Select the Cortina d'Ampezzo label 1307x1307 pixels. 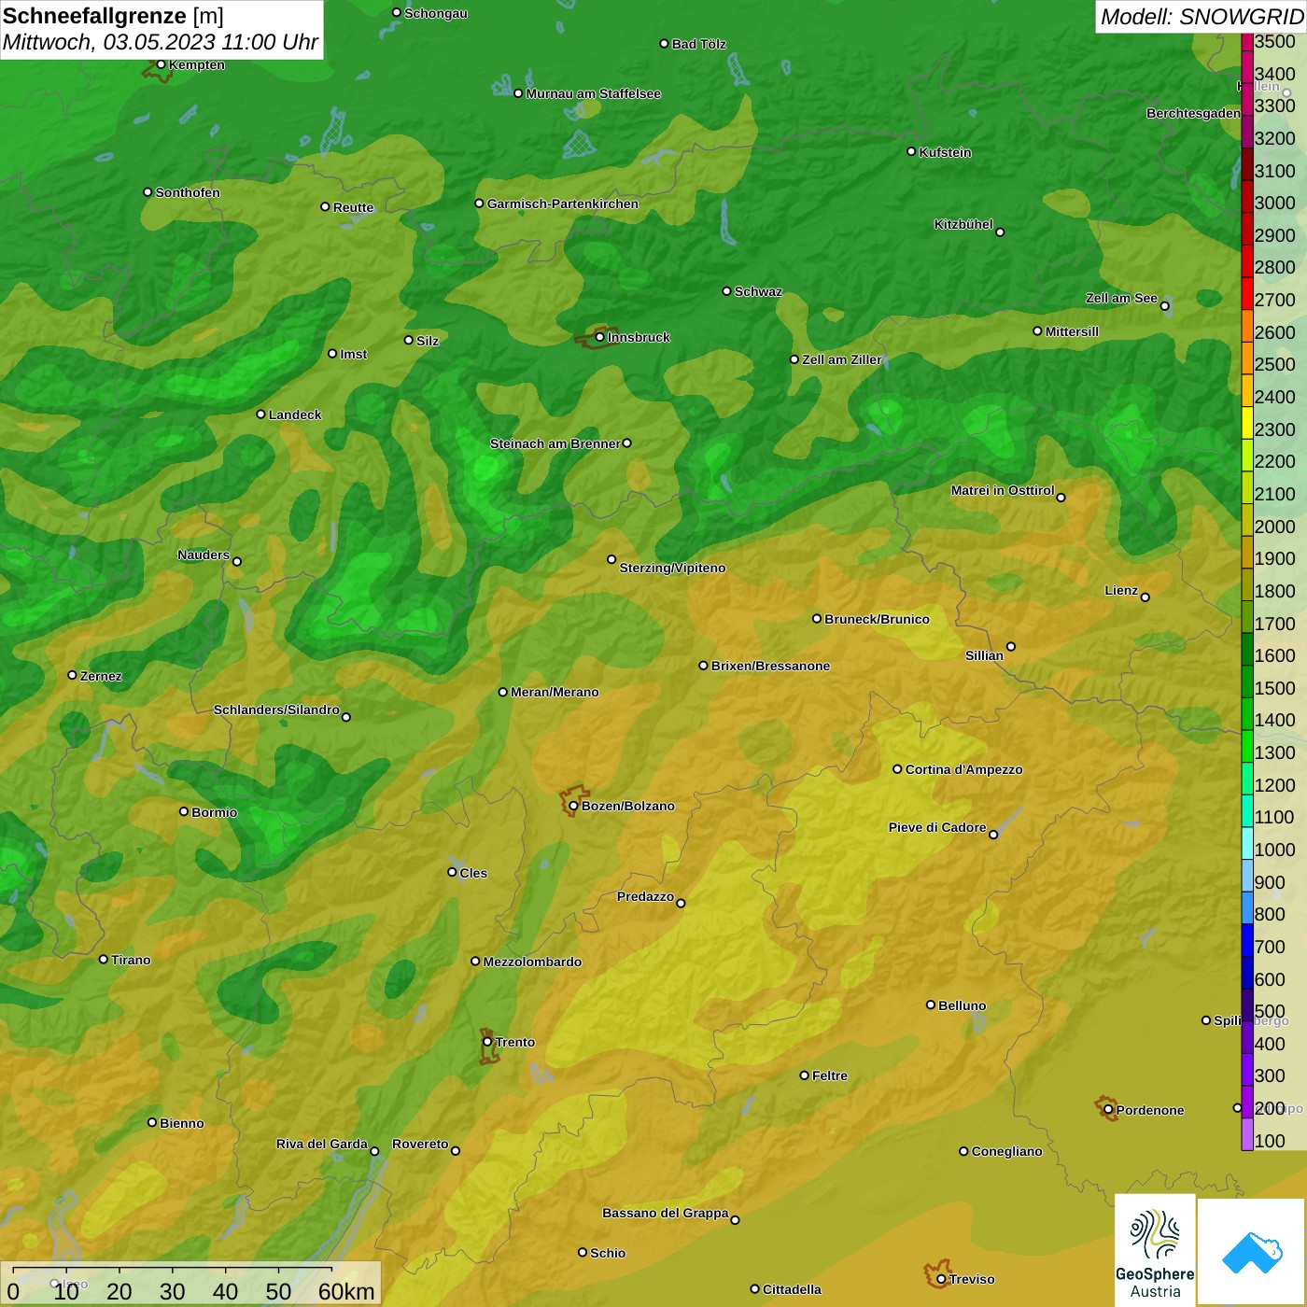pos(963,769)
